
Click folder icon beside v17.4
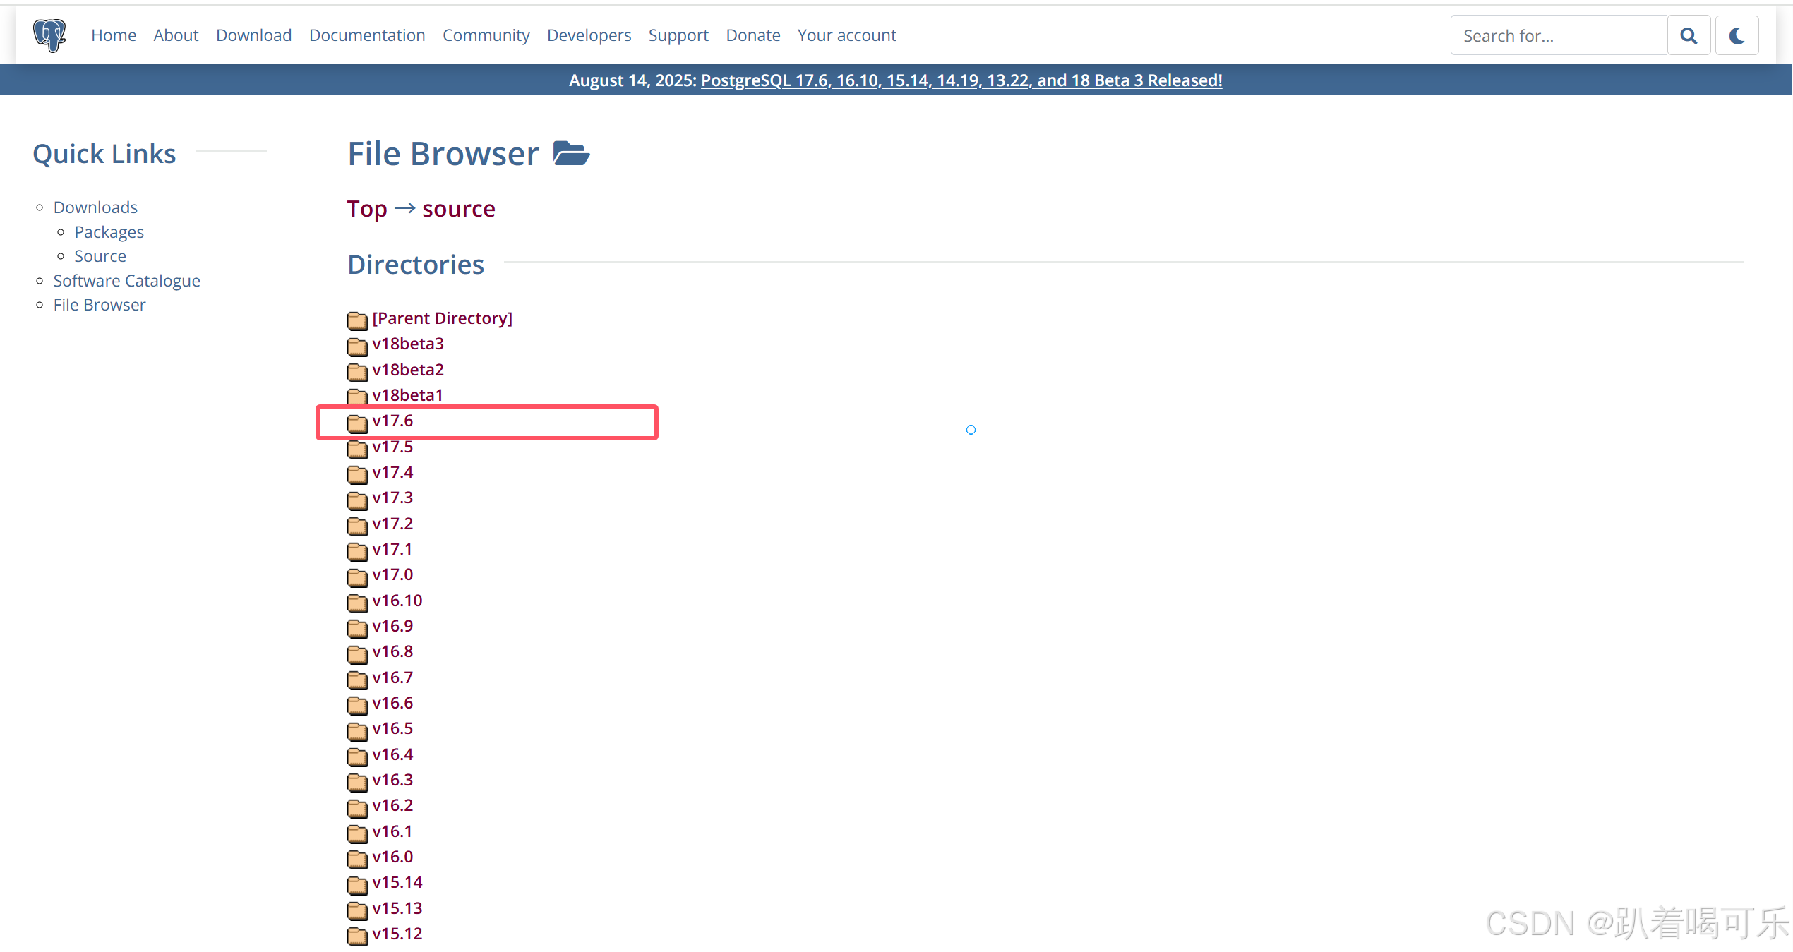[358, 474]
